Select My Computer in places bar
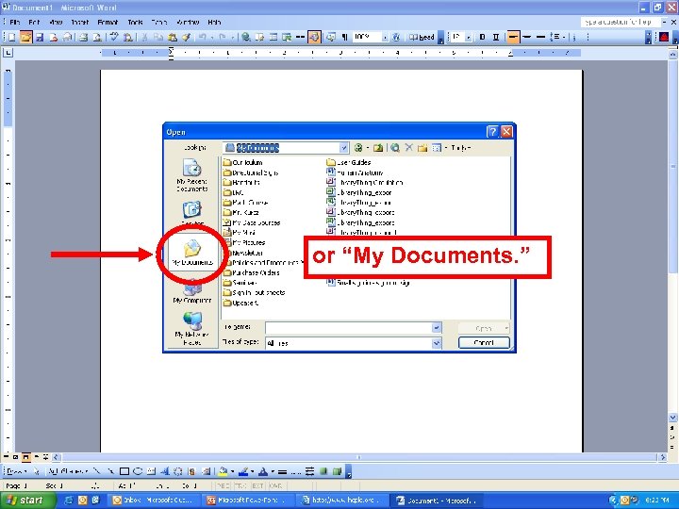The width and height of the screenshot is (679, 509). pyautogui.click(x=192, y=290)
